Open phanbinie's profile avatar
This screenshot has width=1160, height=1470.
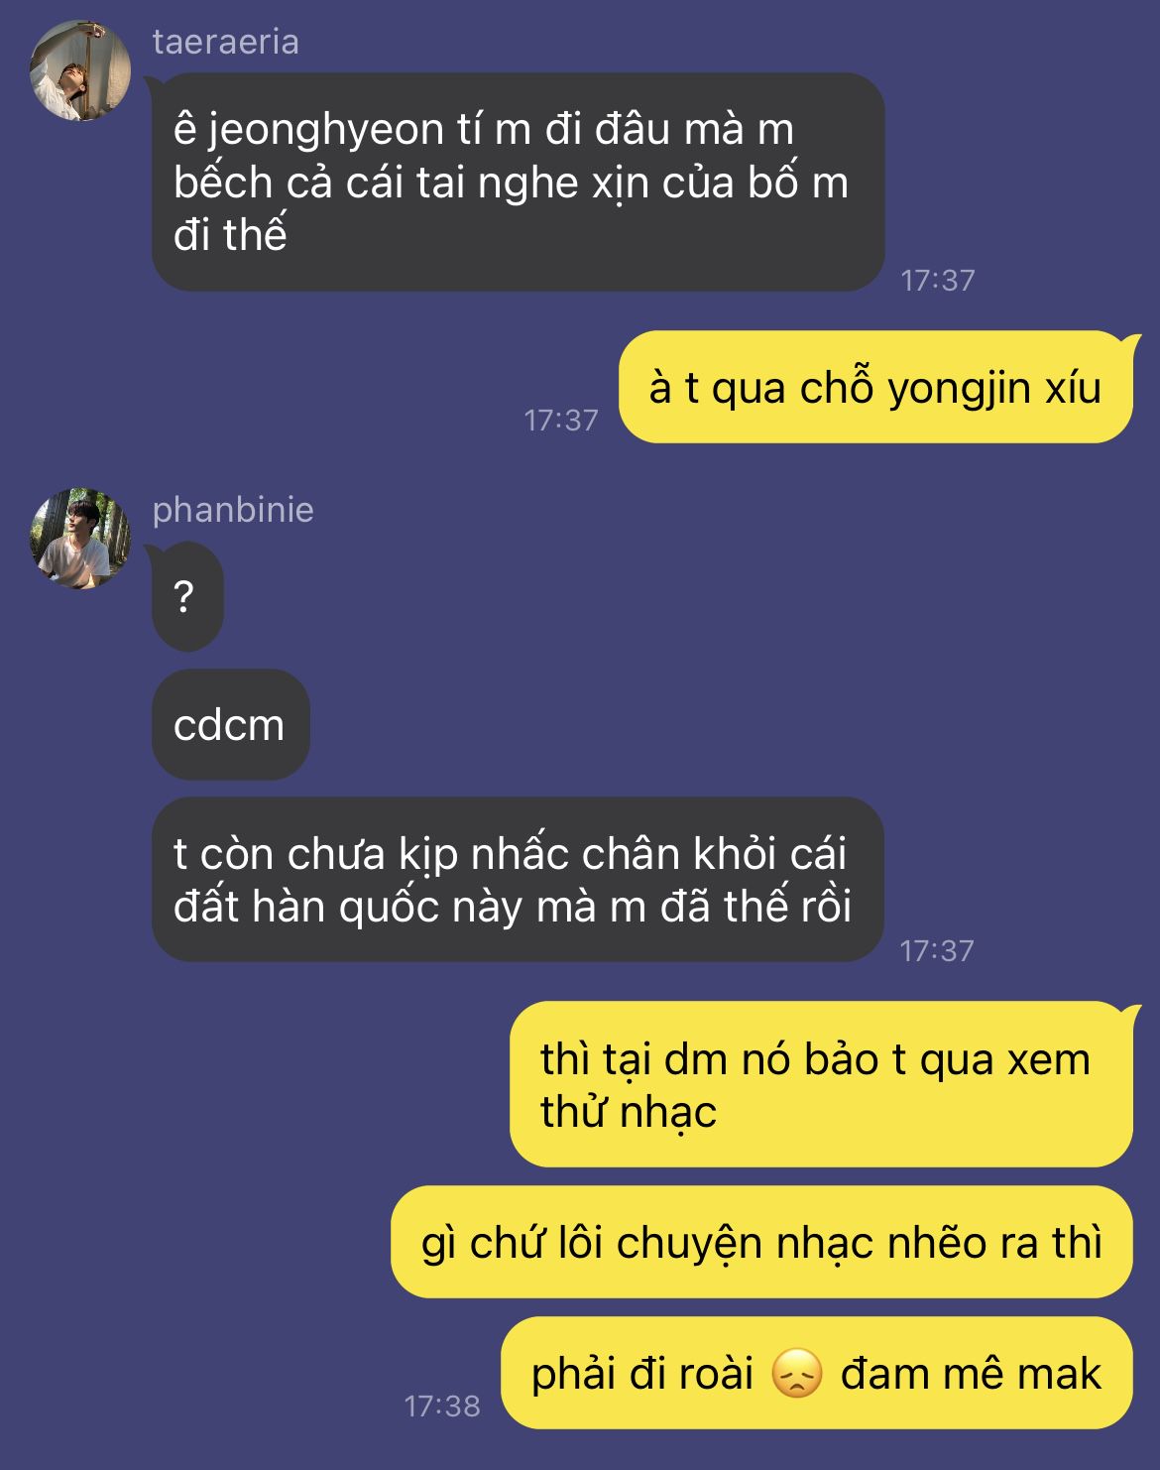click(80, 539)
